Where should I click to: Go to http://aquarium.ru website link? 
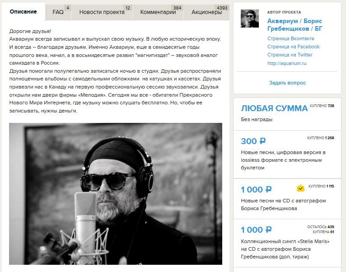(287, 63)
